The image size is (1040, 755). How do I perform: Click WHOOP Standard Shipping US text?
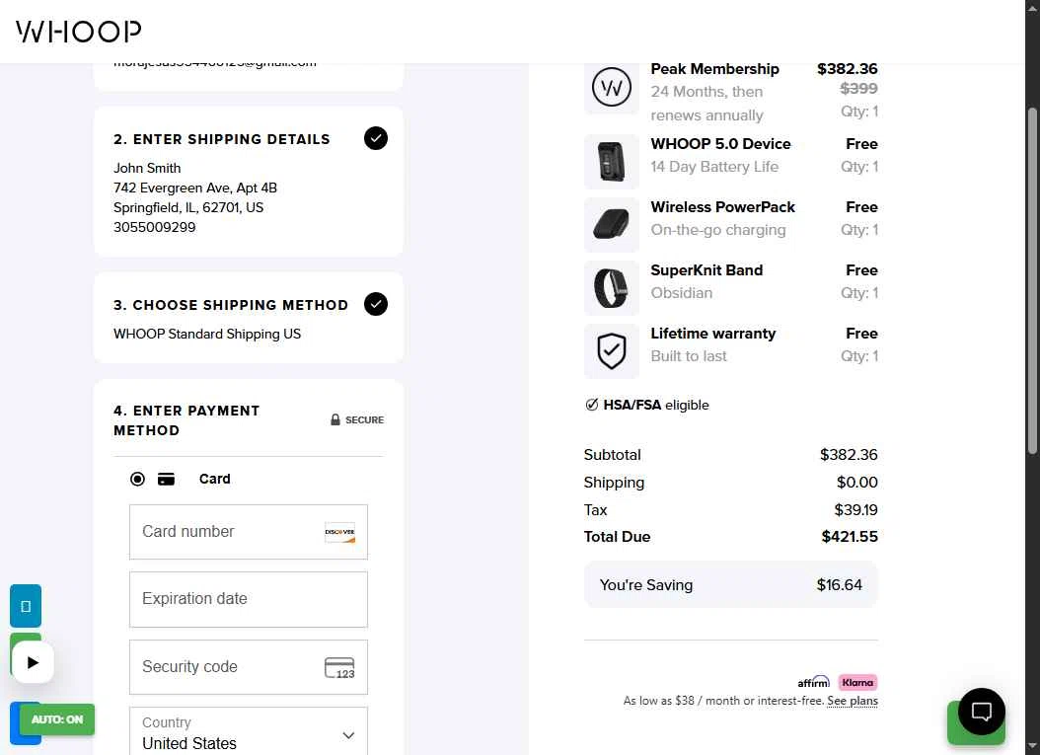pyautogui.click(x=207, y=334)
